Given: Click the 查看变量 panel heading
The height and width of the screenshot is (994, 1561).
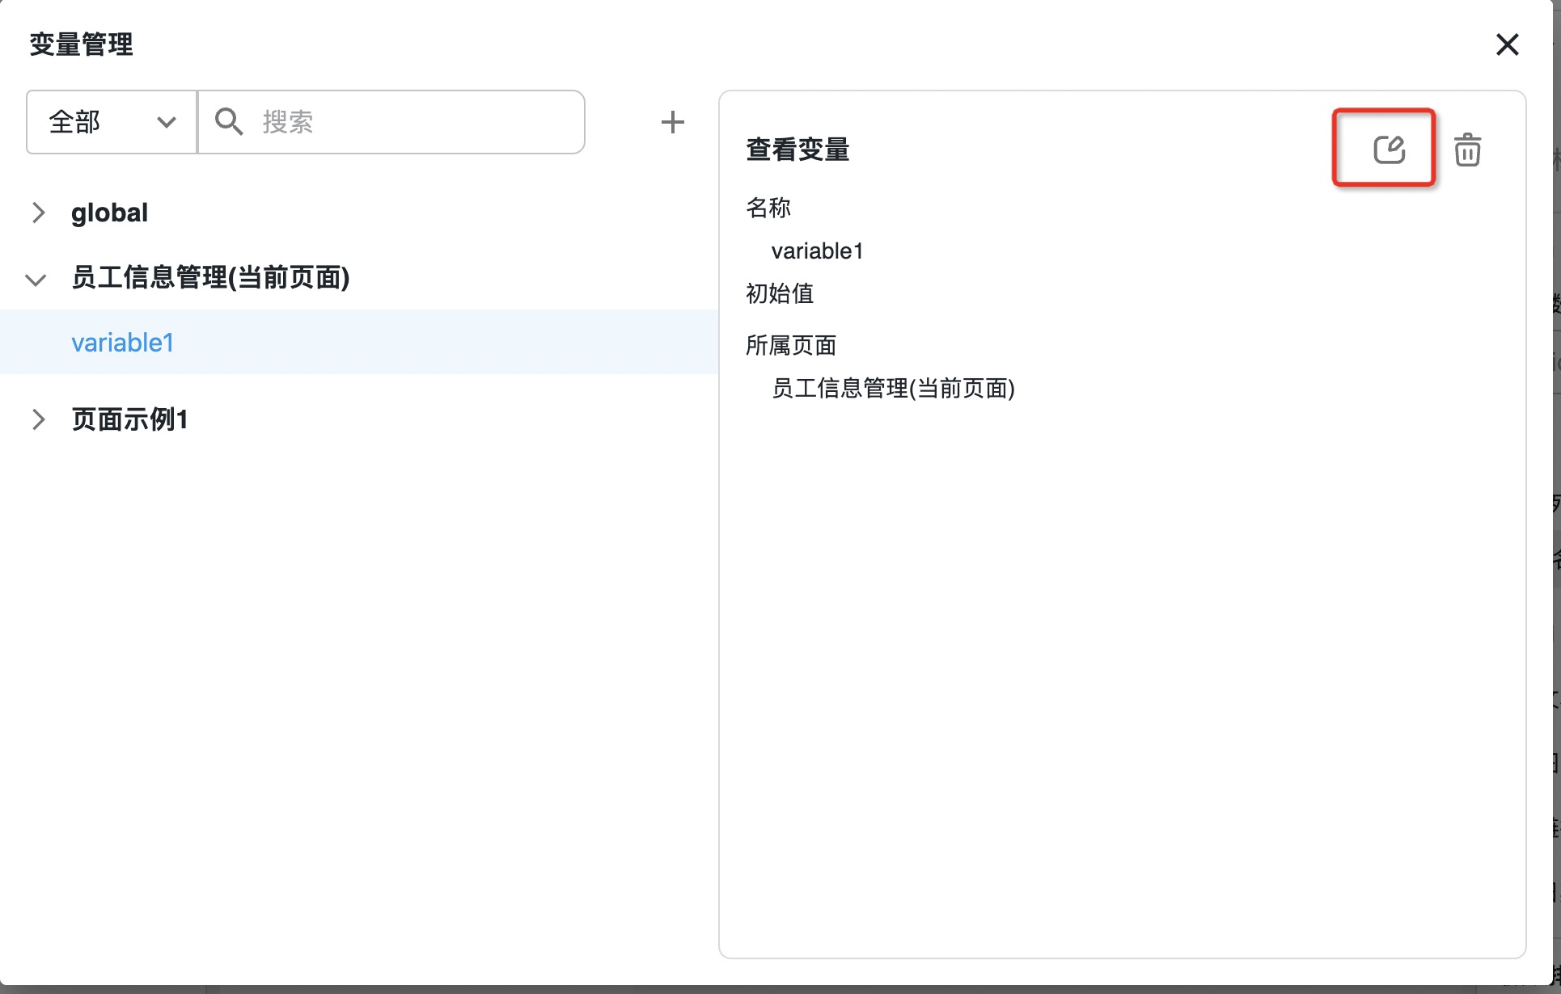Looking at the screenshot, I should click(797, 150).
